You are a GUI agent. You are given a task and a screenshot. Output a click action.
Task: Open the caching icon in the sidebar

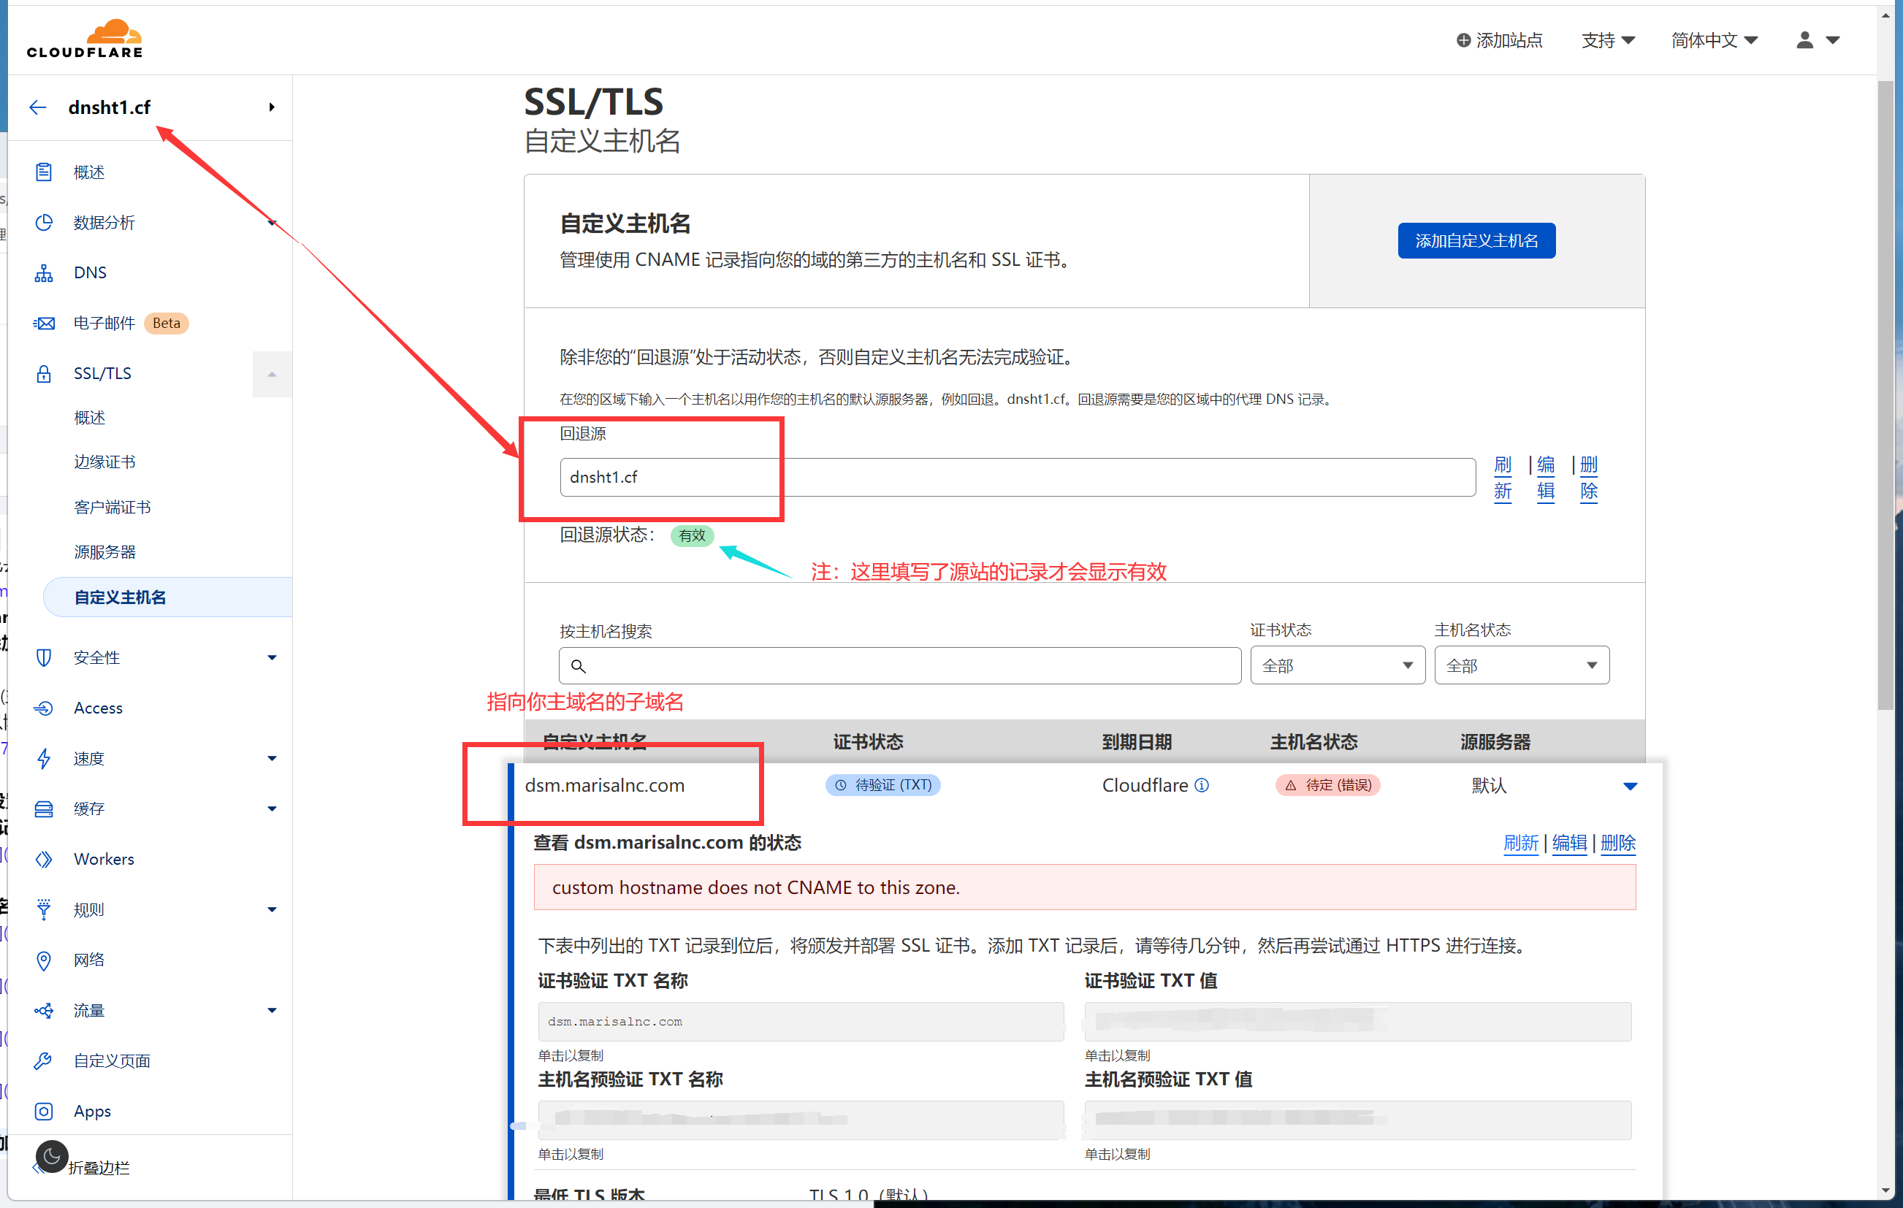pyautogui.click(x=43, y=808)
